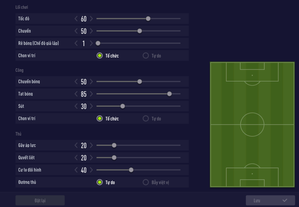Decrease the Sút value with left chevron
The height and width of the screenshot is (207, 299).
pos(76,106)
